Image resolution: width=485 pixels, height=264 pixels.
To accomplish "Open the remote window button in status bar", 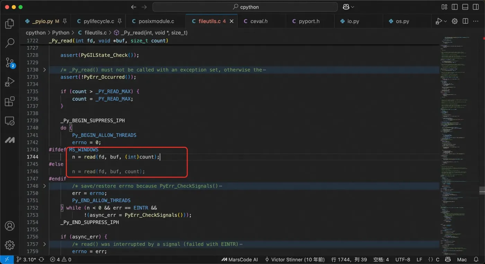I will coord(7,260).
